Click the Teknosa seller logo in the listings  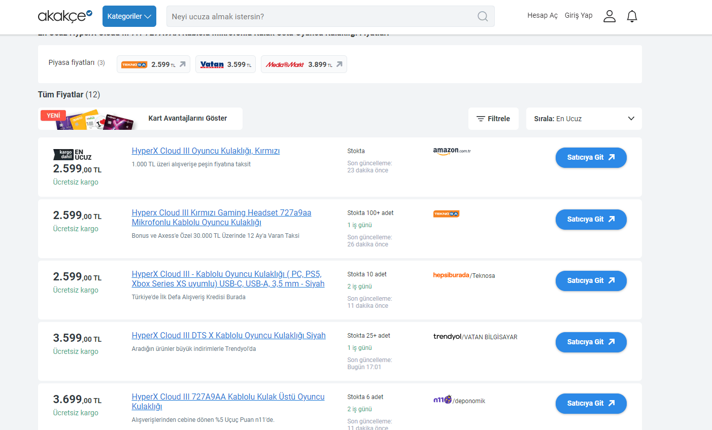click(446, 213)
